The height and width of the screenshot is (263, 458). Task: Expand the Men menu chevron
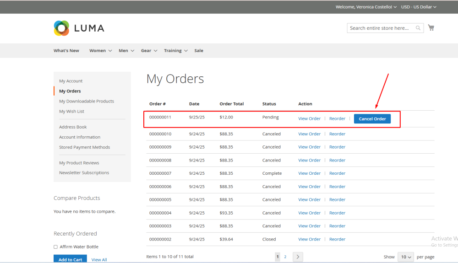pos(132,51)
